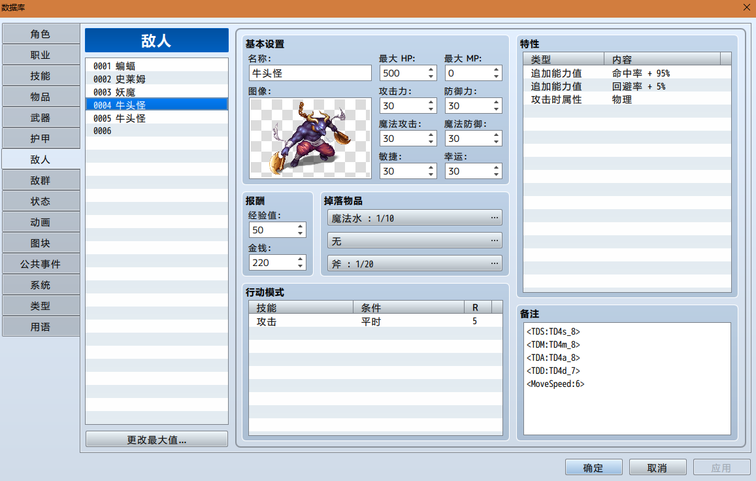Close the 数据库 window

click(x=746, y=7)
